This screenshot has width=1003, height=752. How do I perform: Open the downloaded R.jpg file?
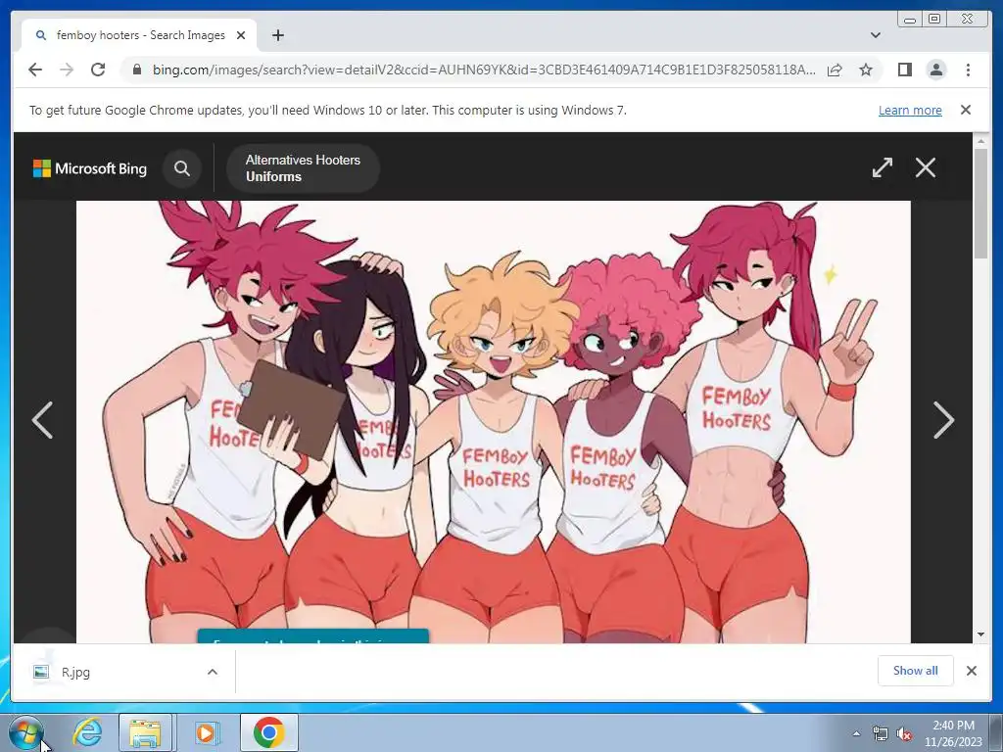75,672
